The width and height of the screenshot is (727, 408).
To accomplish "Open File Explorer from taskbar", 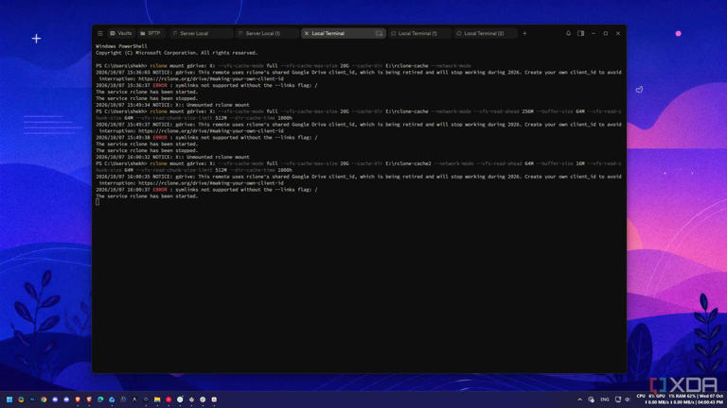I will coord(157,399).
